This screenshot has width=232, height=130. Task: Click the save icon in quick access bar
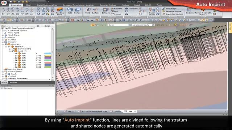click(19, 2)
